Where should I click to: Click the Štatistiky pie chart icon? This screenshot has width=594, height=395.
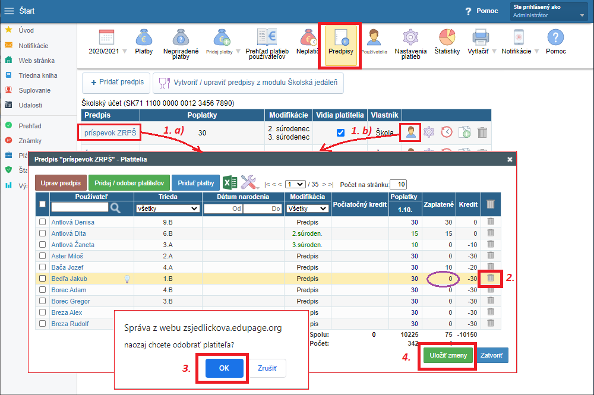[x=447, y=39]
